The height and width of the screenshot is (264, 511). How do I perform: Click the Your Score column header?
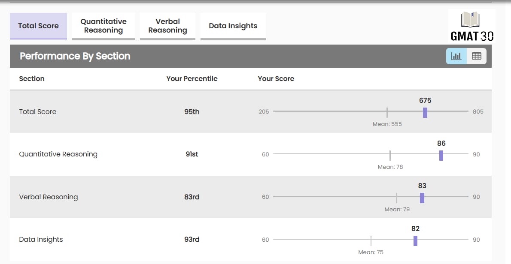[x=276, y=78]
